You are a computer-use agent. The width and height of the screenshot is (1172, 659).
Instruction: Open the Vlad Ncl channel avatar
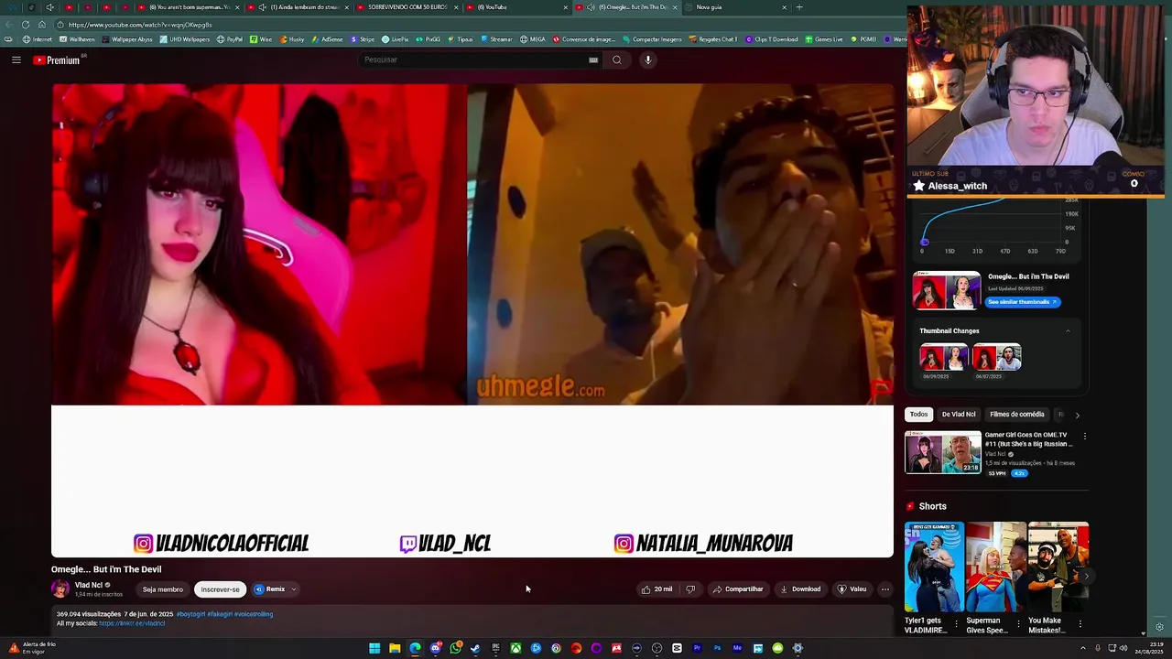pyautogui.click(x=60, y=589)
